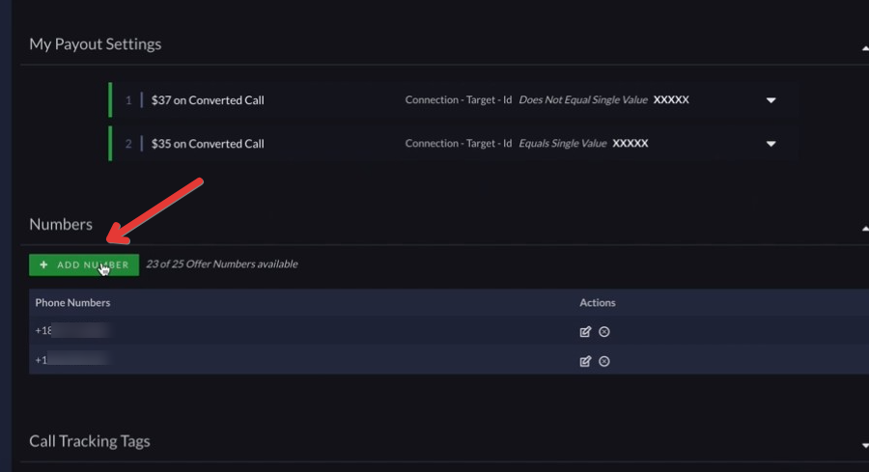Click the Actions column header
This screenshot has width=869, height=472.
[598, 302]
